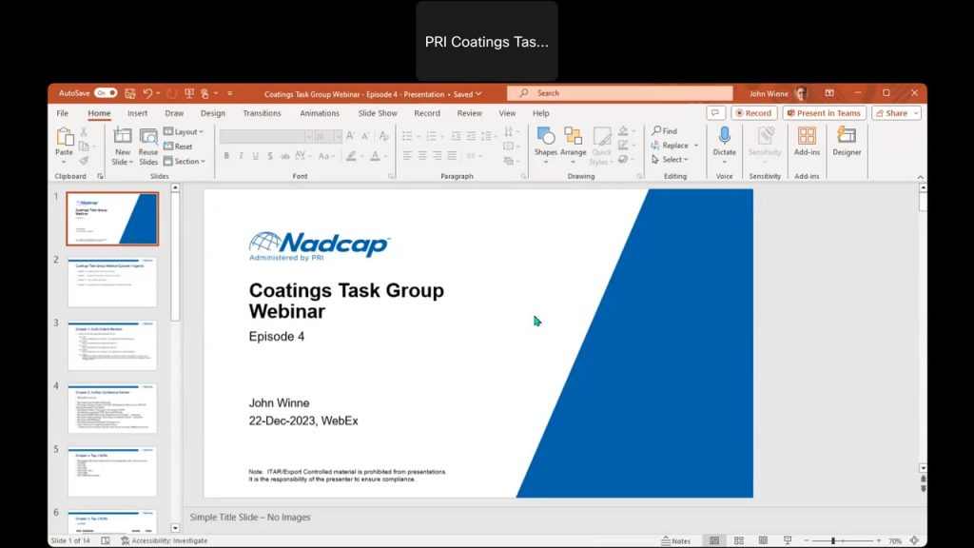Image resolution: width=974 pixels, height=548 pixels.
Task: Click the Present in Teams button
Action: 824,113
